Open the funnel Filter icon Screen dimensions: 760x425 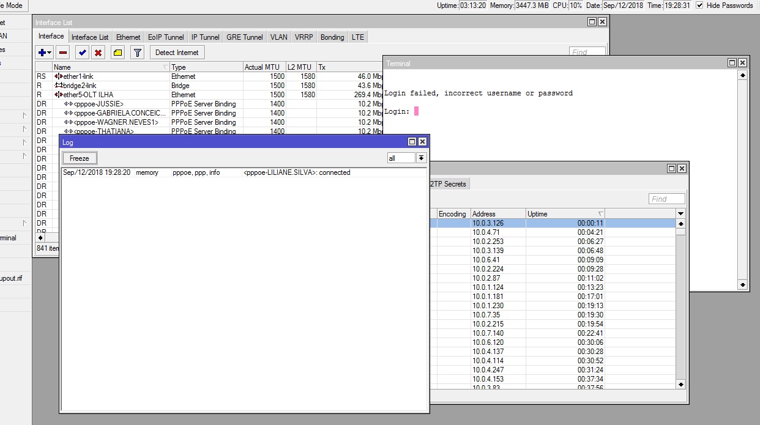(x=138, y=53)
